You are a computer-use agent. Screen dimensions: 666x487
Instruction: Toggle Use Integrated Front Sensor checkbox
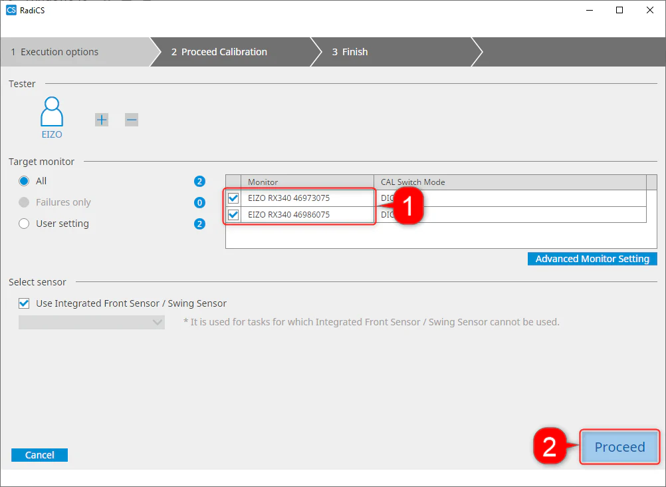coord(24,303)
